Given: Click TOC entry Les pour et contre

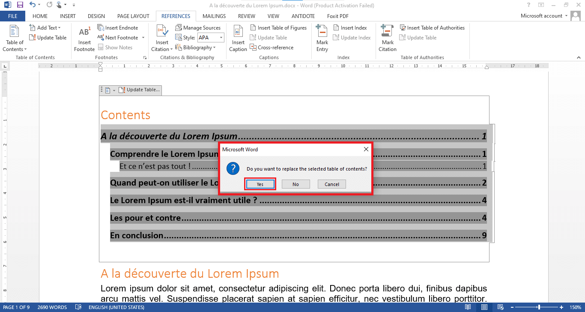Looking at the screenshot, I should coord(298,218).
